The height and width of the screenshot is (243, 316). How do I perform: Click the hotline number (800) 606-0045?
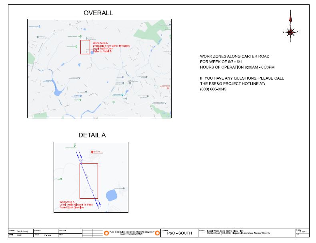coord(213,89)
